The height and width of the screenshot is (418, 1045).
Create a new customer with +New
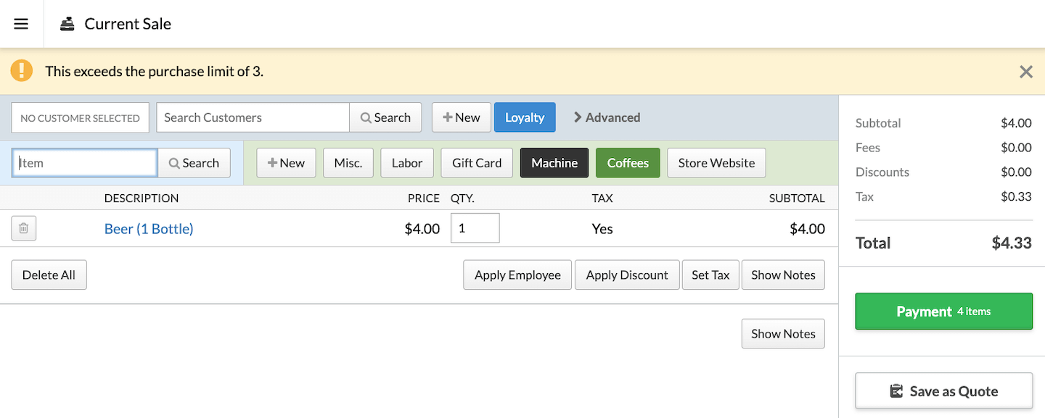click(461, 117)
